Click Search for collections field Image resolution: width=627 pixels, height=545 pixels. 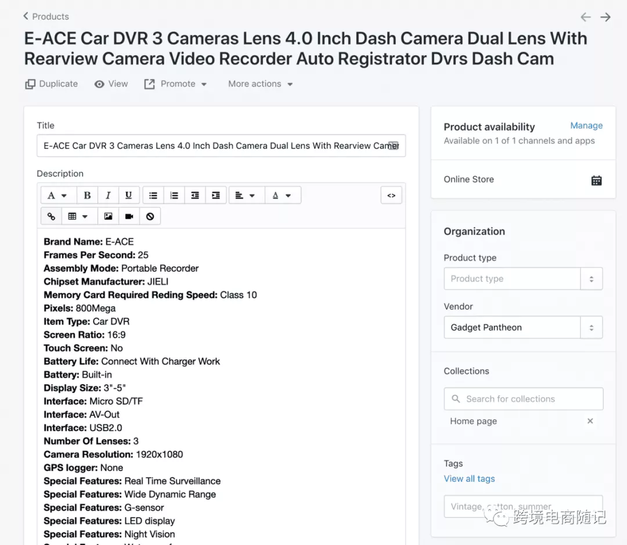coord(523,399)
